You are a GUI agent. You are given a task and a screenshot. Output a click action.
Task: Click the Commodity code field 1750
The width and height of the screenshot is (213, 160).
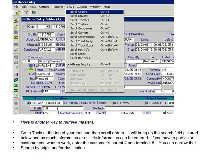(30, 61)
